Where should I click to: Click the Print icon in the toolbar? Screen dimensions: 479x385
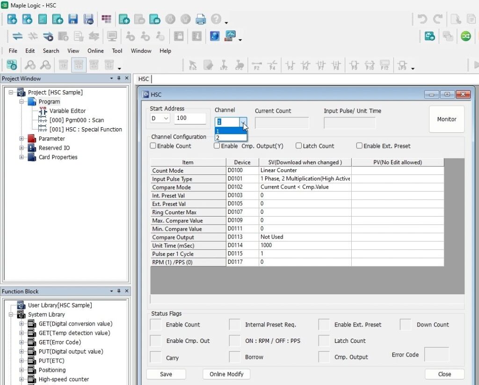200,19
